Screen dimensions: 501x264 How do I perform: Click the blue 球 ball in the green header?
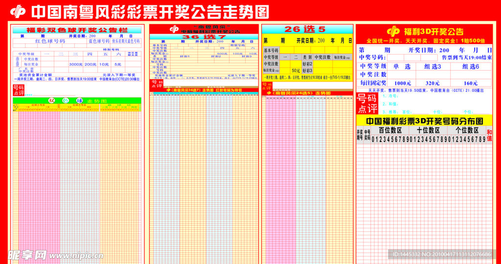click(79, 101)
